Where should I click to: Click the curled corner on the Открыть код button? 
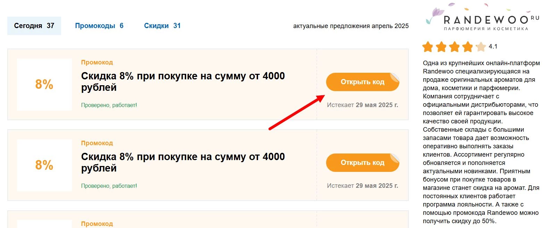point(394,77)
